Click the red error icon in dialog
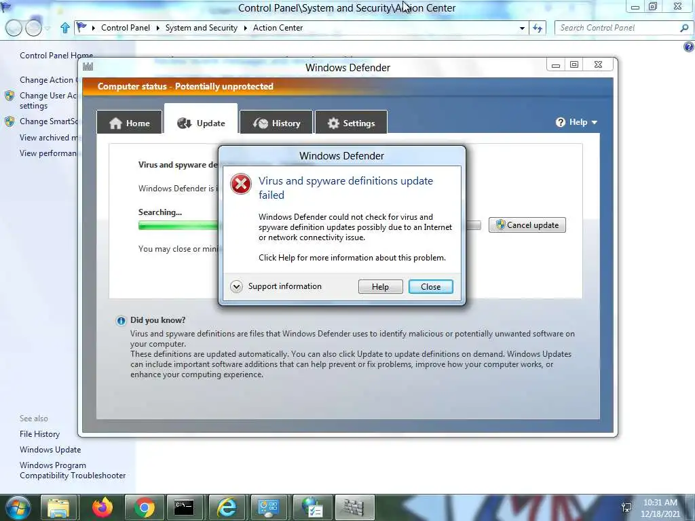695x521 pixels. [x=241, y=184]
